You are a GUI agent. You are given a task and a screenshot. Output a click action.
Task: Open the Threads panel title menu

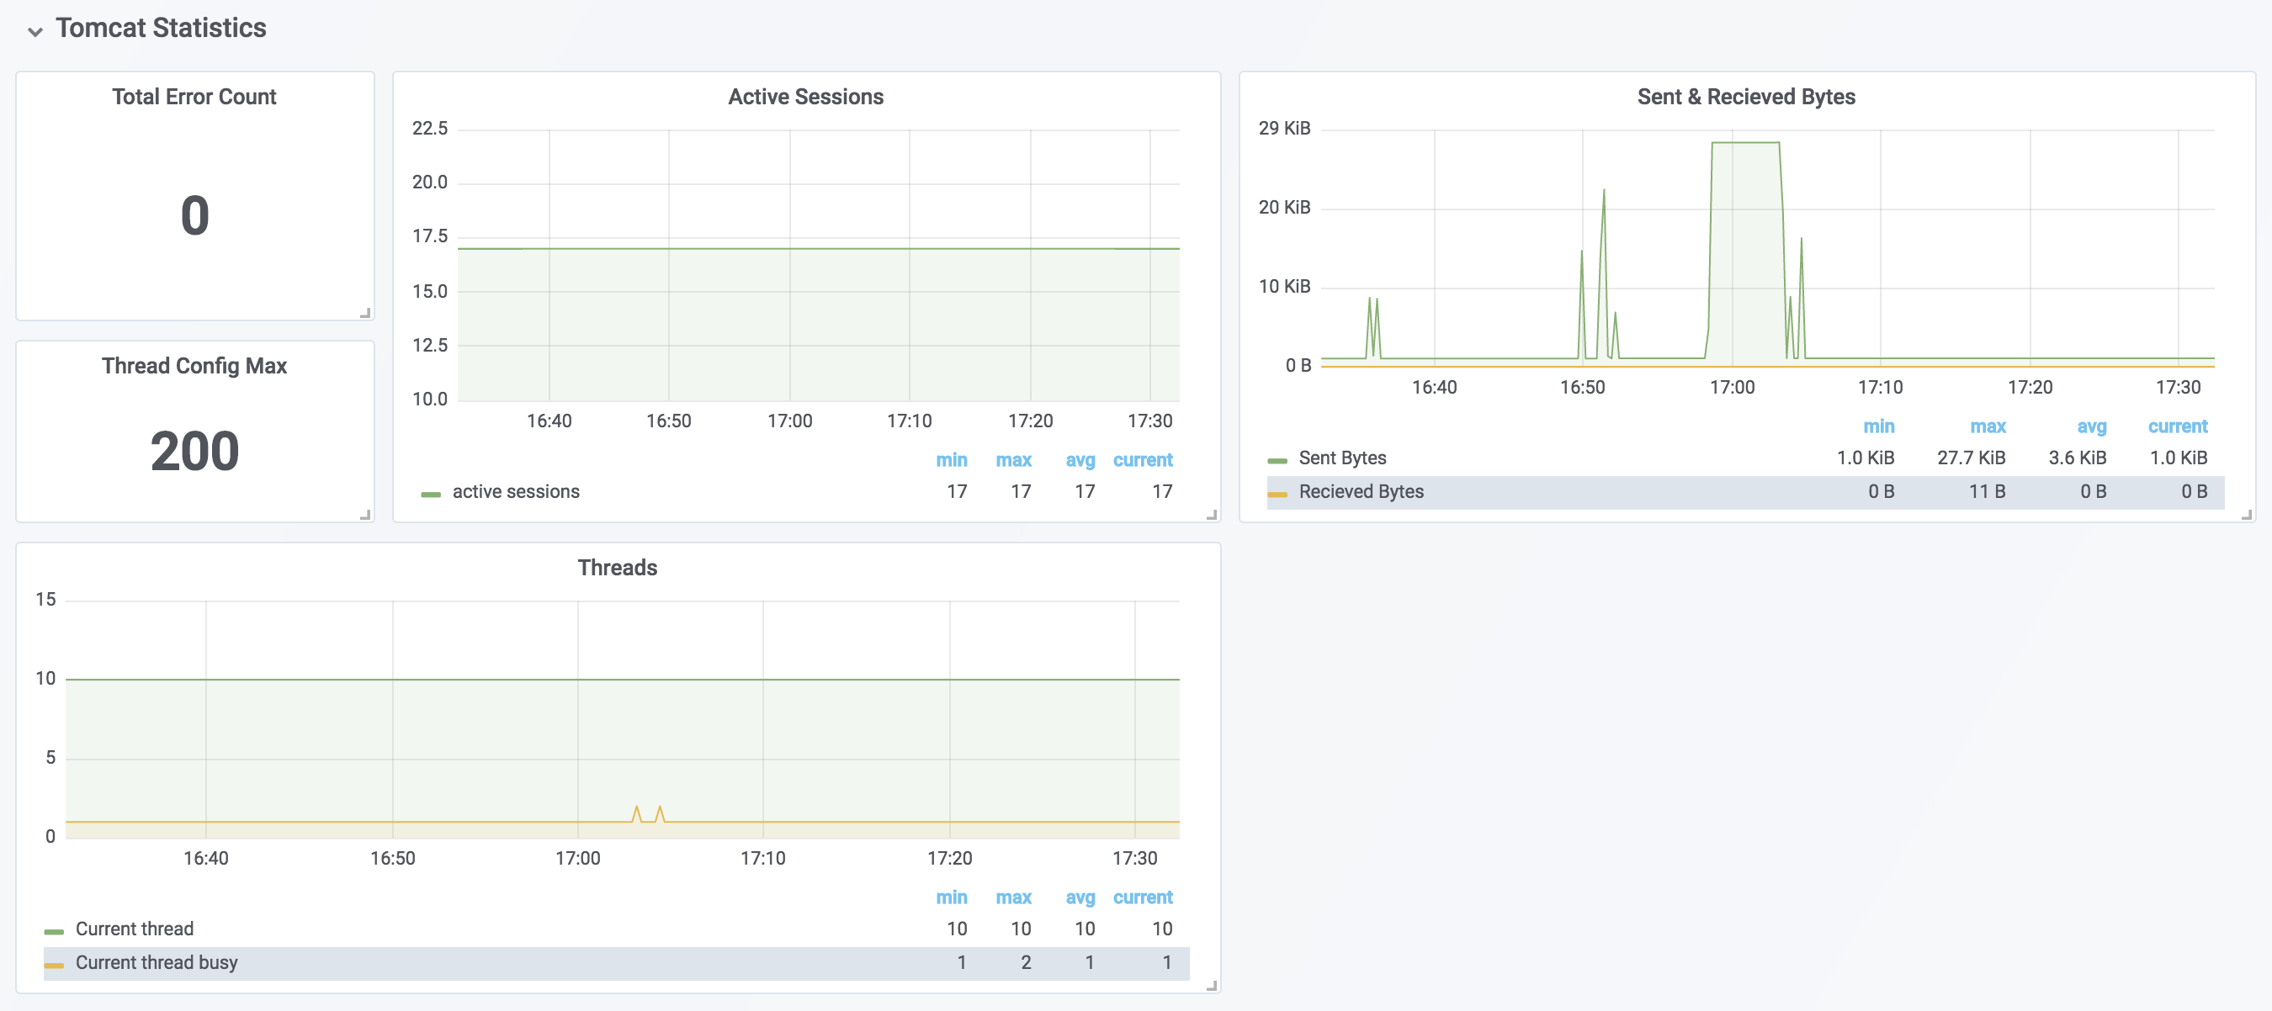click(618, 568)
